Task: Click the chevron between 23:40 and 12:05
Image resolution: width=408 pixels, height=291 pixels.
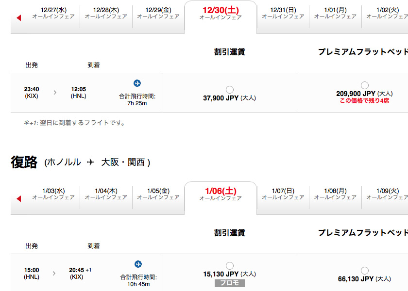Action: coord(55,92)
